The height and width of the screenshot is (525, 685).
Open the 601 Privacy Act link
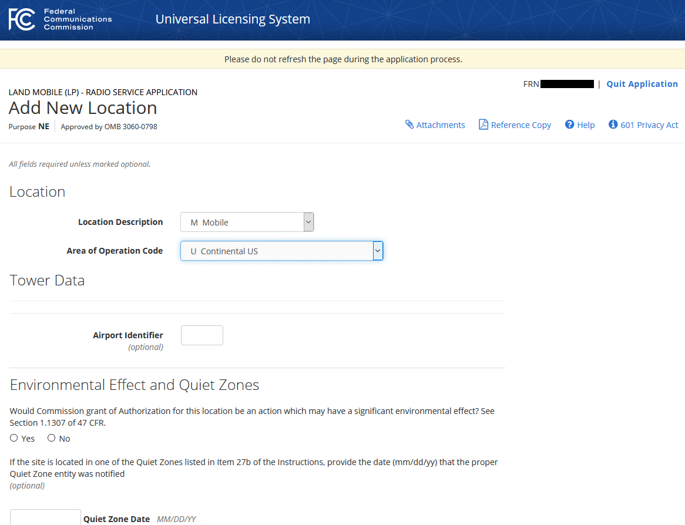tap(649, 125)
